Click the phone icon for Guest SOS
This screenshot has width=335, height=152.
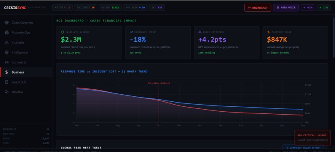(x=7, y=82)
